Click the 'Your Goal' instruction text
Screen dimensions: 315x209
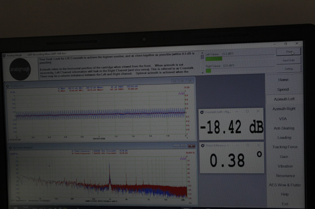117,58
